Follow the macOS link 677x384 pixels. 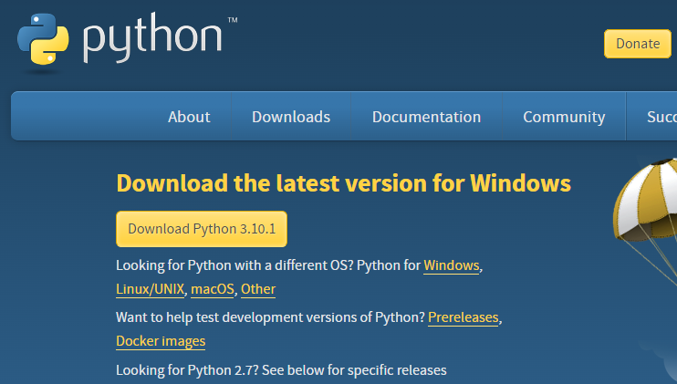pyautogui.click(x=213, y=289)
